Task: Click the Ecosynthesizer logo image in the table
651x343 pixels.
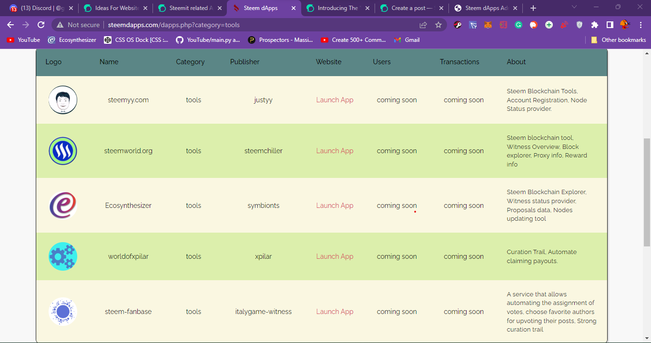Action: pyautogui.click(x=63, y=206)
